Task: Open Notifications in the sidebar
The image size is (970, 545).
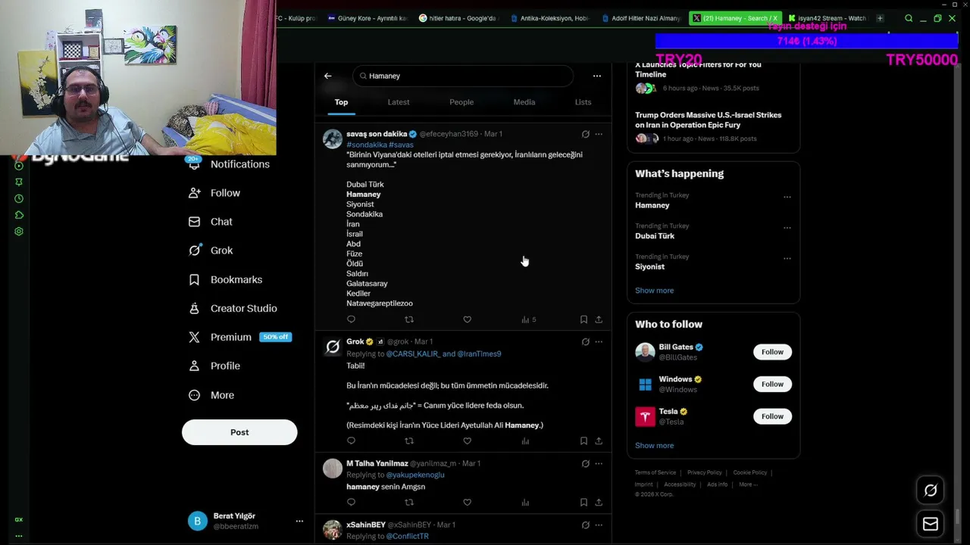Action: pos(229,164)
